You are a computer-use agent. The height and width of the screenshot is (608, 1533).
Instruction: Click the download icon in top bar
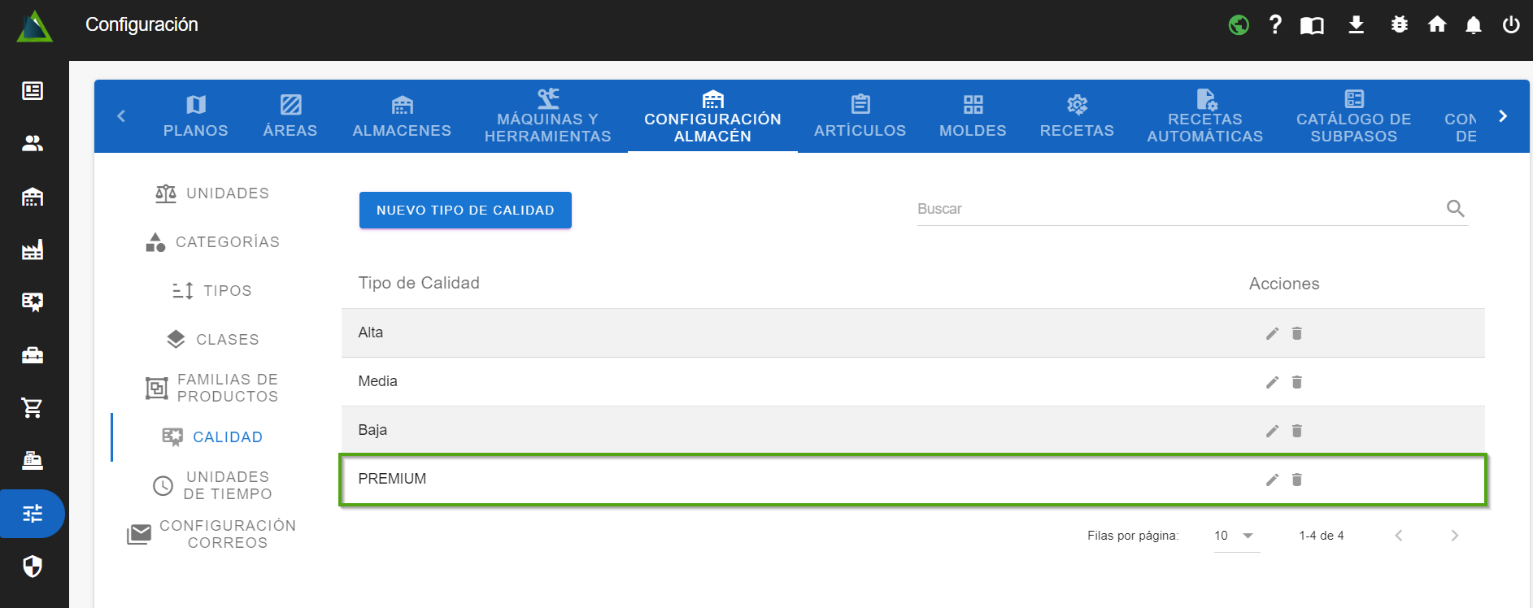(x=1356, y=24)
